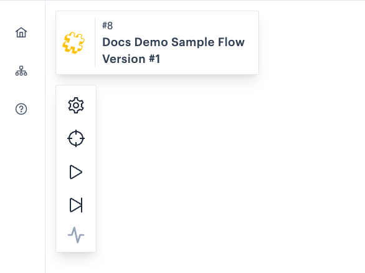Select the org-chart tree sidebar item
365x273 pixels.
coord(21,71)
